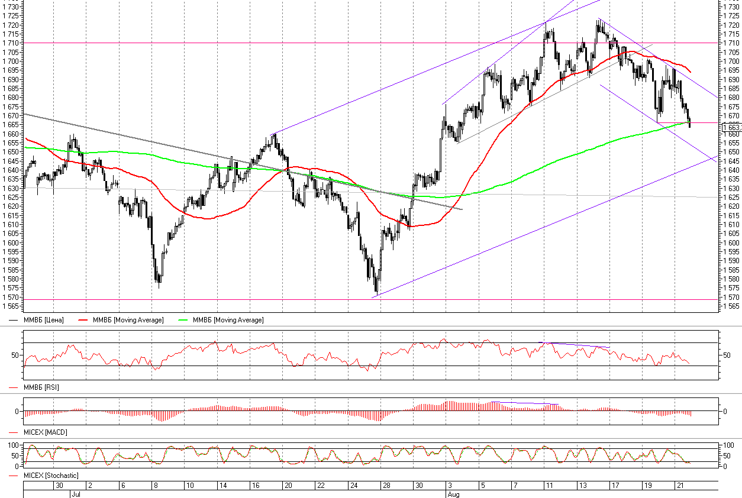Select the current price tag 1 663
Viewport: 742px width, 498px height.
pyautogui.click(x=732, y=127)
